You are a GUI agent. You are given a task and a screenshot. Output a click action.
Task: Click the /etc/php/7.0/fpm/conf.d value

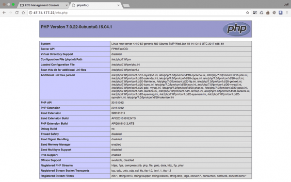tap(125, 70)
